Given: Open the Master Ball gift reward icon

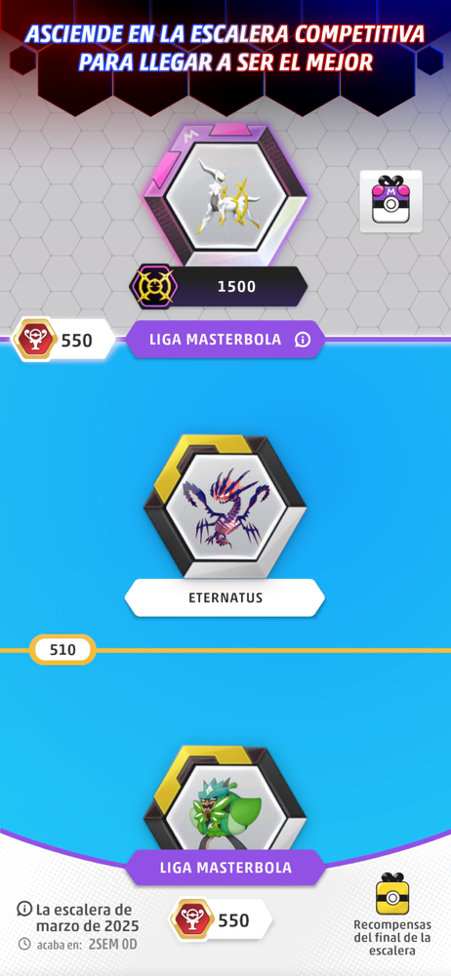Looking at the screenshot, I should pyautogui.click(x=390, y=201).
